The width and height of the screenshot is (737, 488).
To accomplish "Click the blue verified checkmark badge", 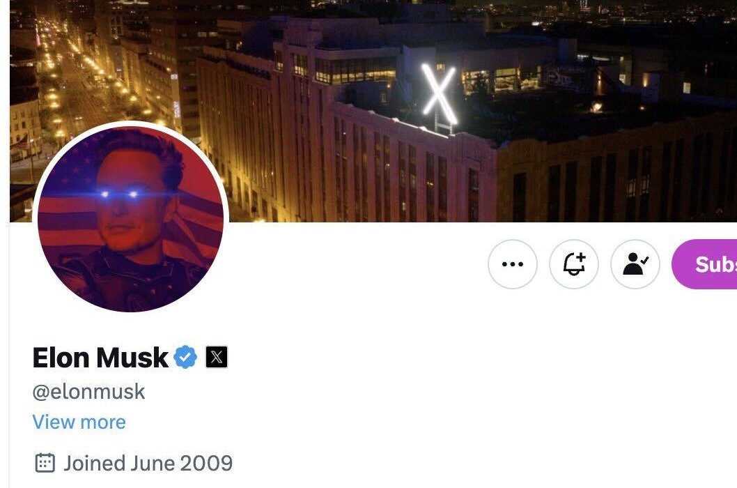I will [x=186, y=357].
